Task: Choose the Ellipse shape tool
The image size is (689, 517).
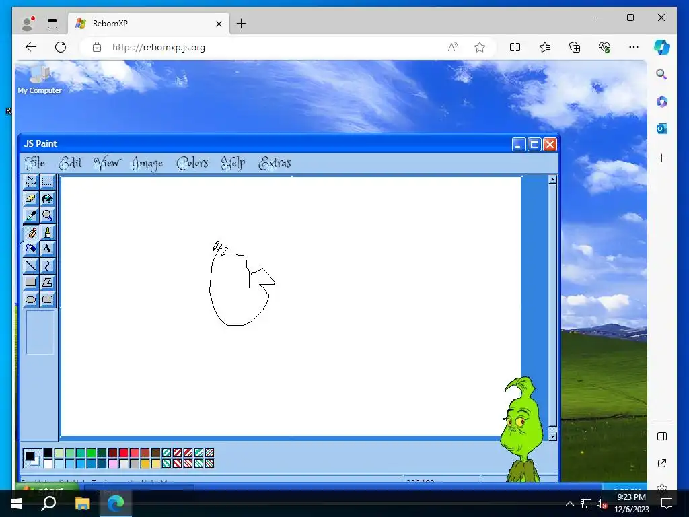Action: [31, 300]
